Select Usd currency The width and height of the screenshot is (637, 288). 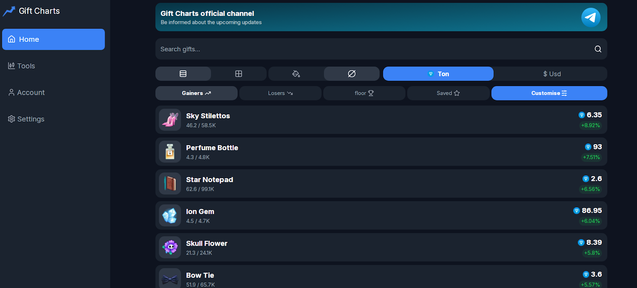coord(552,74)
